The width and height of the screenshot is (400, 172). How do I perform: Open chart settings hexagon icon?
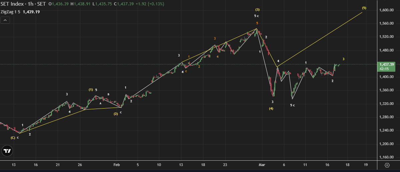click(x=387, y=165)
